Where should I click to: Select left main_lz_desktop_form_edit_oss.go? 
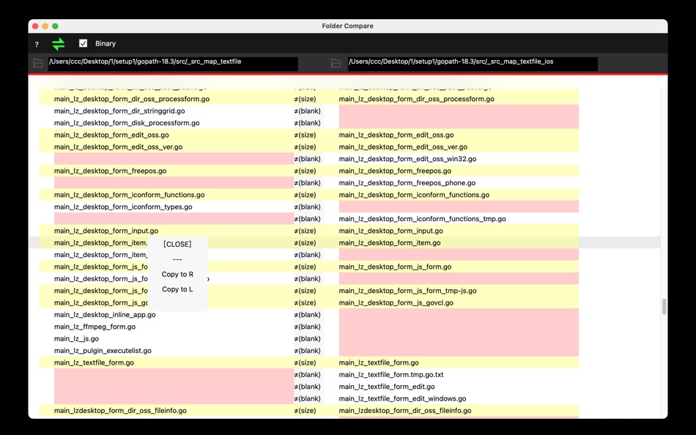(x=111, y=135)
